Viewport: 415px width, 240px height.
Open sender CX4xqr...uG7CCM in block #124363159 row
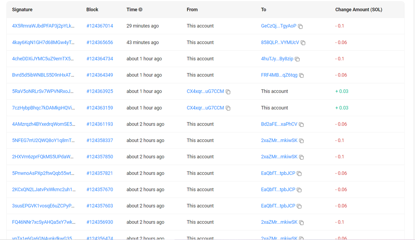coord(205,108)
